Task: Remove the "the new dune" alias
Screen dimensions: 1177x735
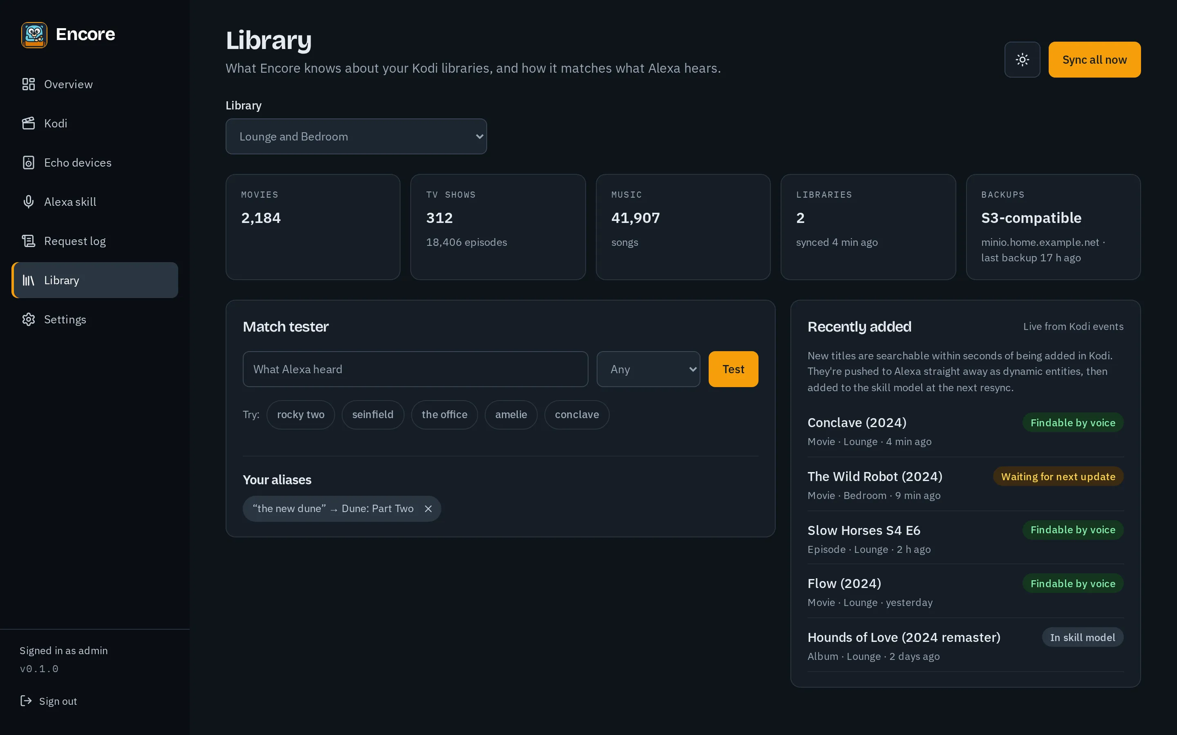Action: tap(428, 508)
